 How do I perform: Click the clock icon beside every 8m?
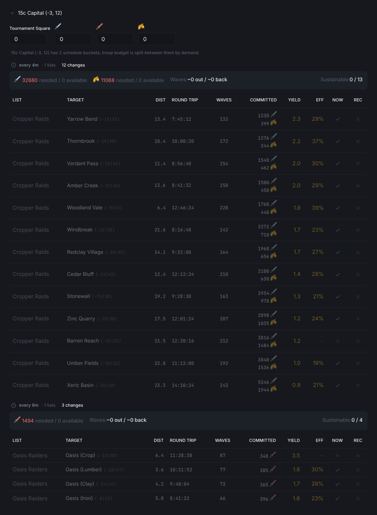[x=14, y=405]
